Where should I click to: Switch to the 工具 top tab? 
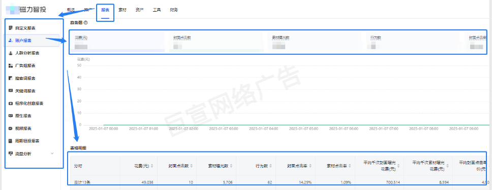[x=157, y=10]
